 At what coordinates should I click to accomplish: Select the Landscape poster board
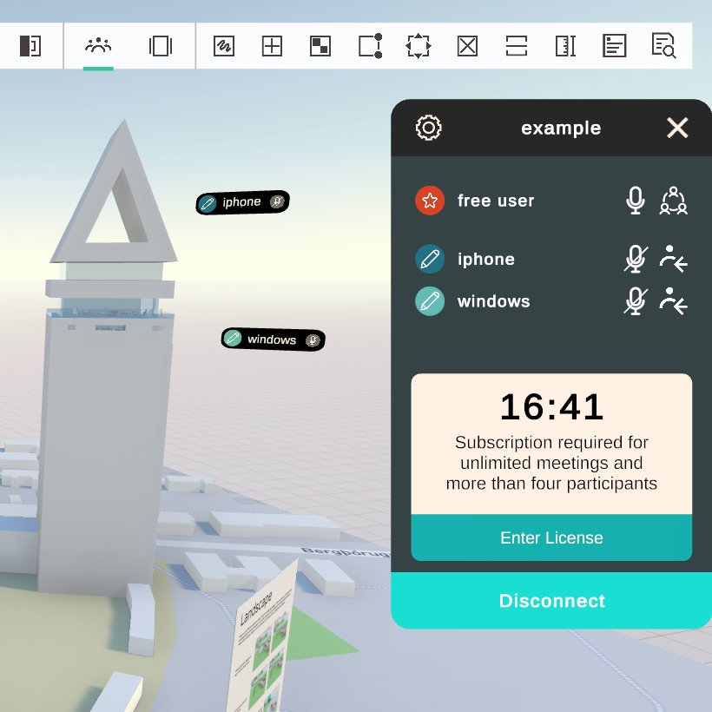click(262, 640)
